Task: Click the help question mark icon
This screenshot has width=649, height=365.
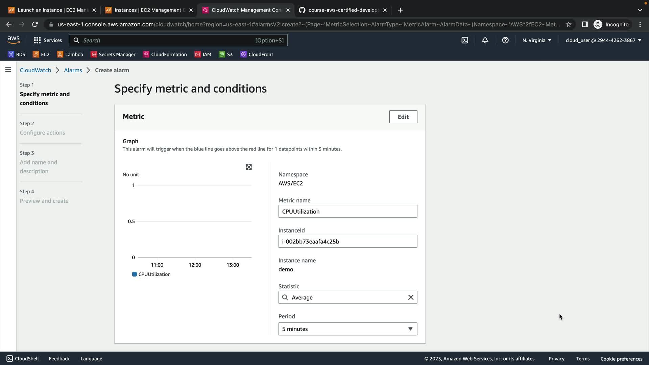Action: pyautogui.click(x=505, y=40)
